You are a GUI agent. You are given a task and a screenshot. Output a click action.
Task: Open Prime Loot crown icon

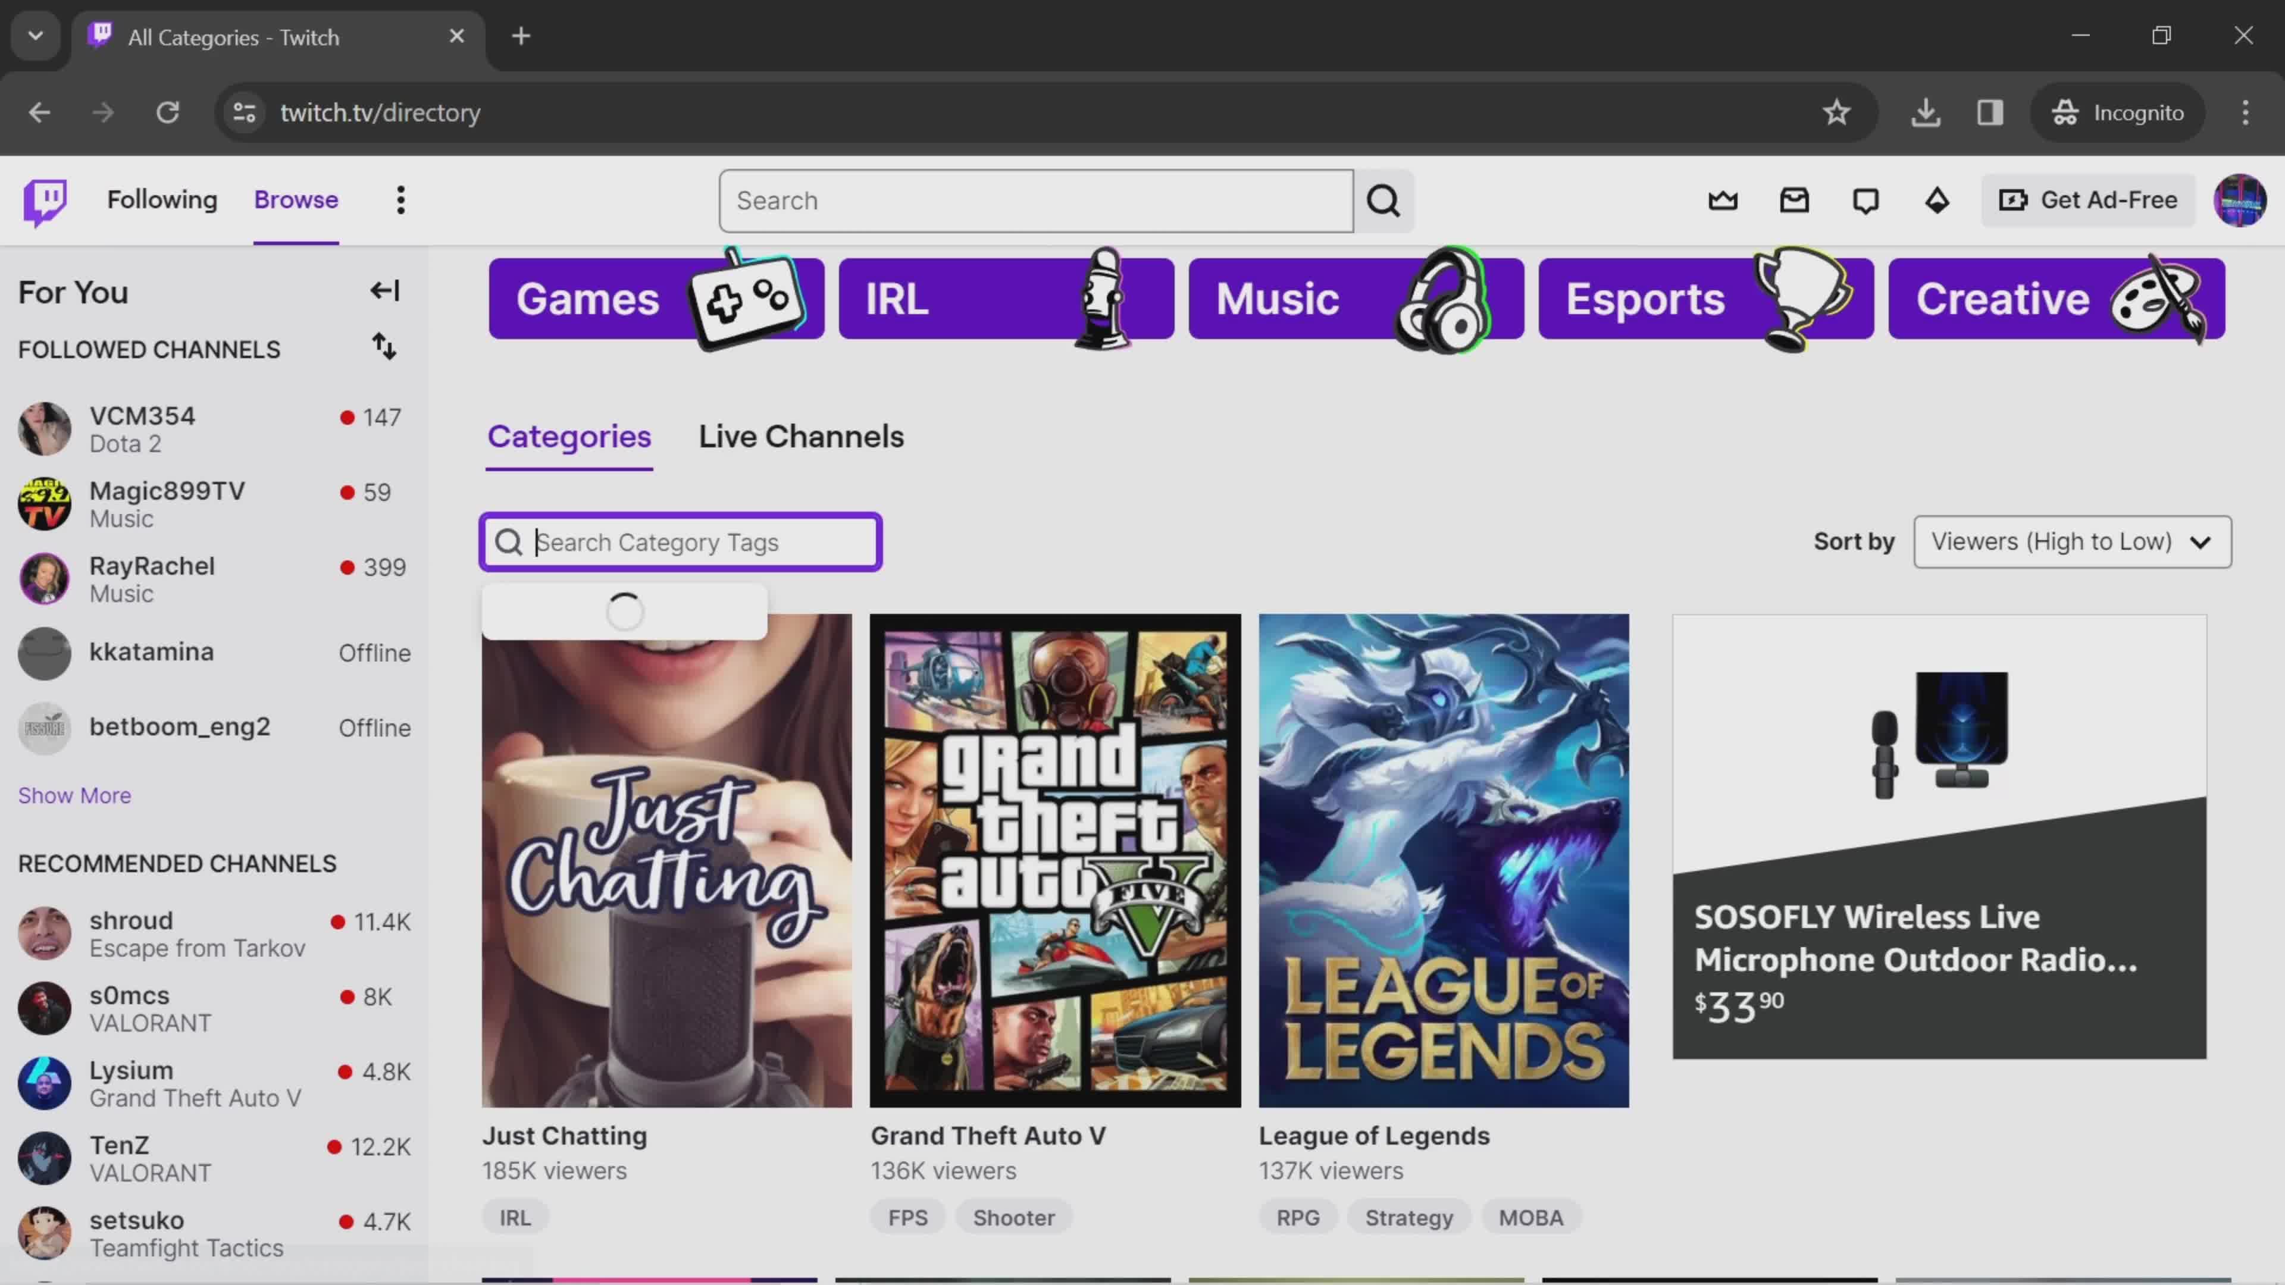[x=1723, y=200]
